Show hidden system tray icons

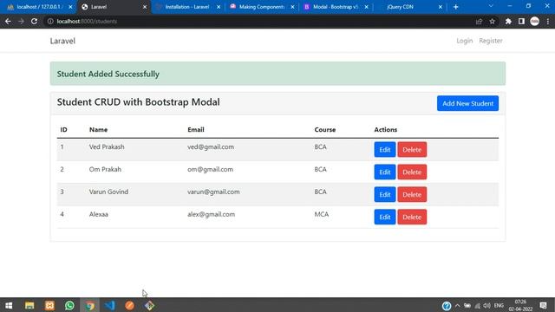458,306
